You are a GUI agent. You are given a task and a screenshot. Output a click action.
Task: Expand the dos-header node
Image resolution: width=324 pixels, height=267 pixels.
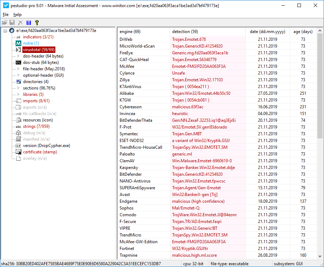18,56
